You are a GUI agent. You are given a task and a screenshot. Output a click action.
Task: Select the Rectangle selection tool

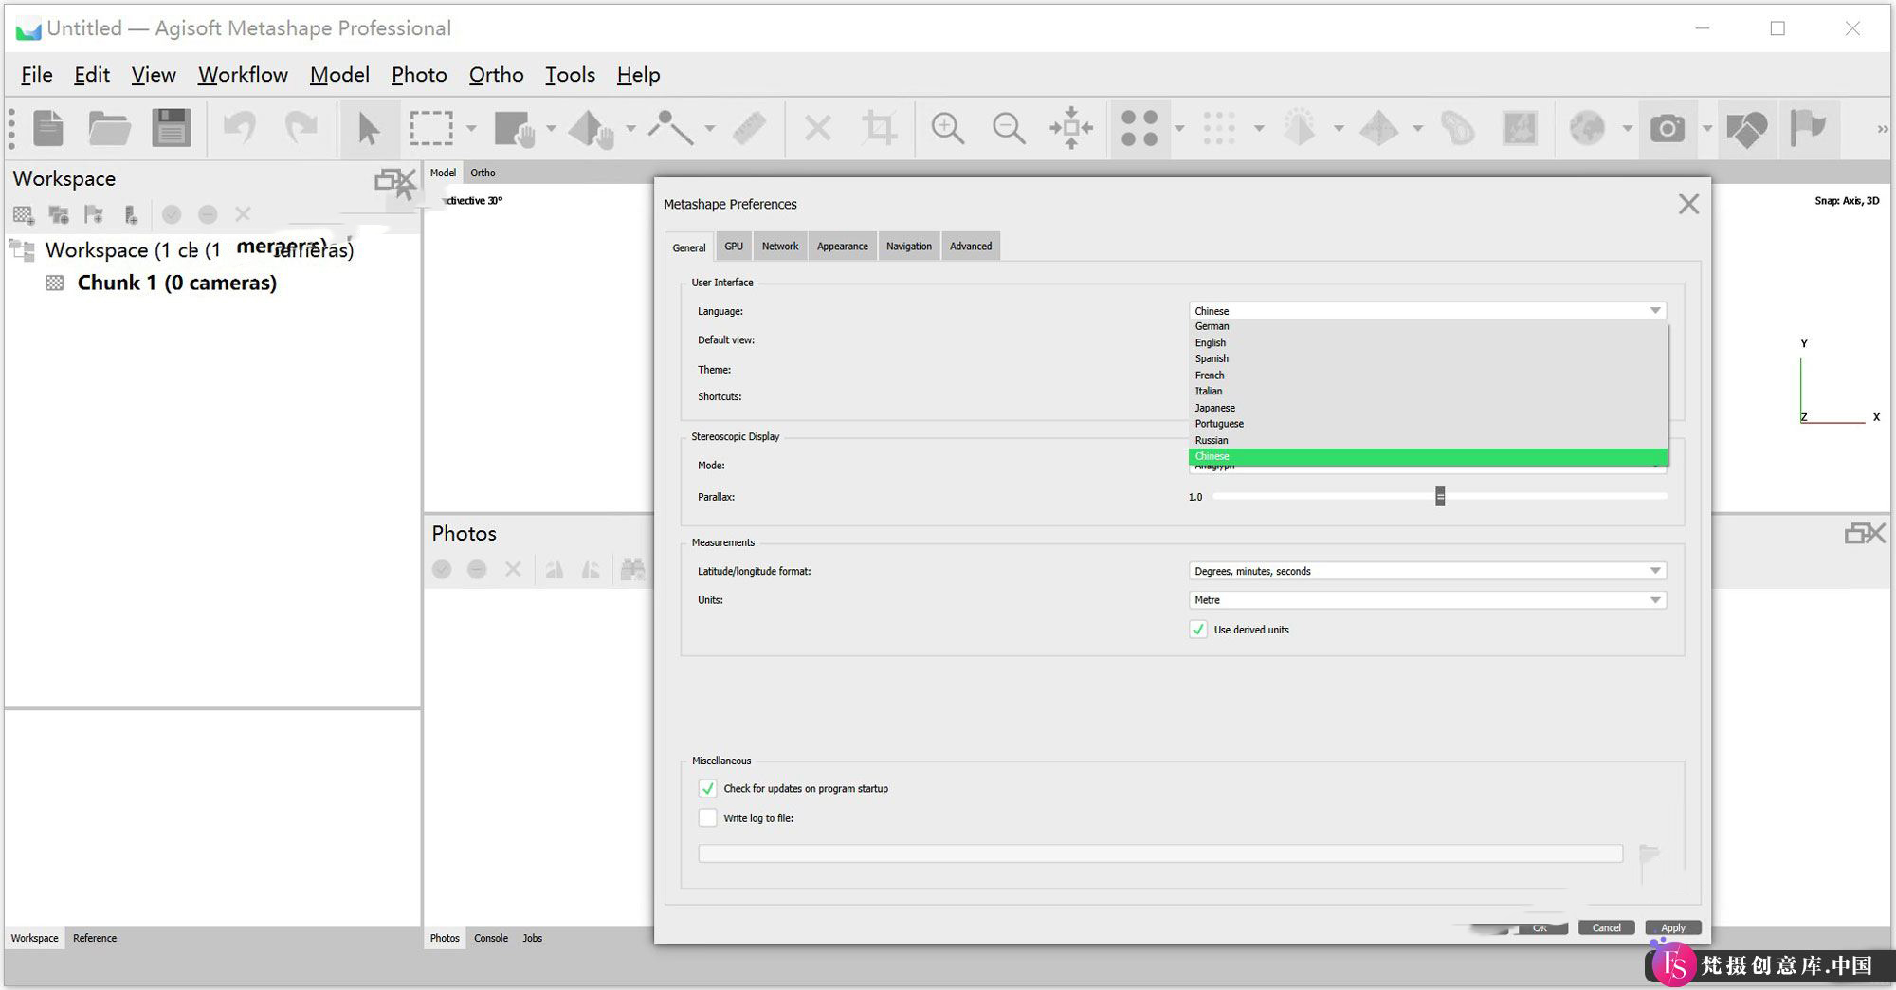(430, 128)
